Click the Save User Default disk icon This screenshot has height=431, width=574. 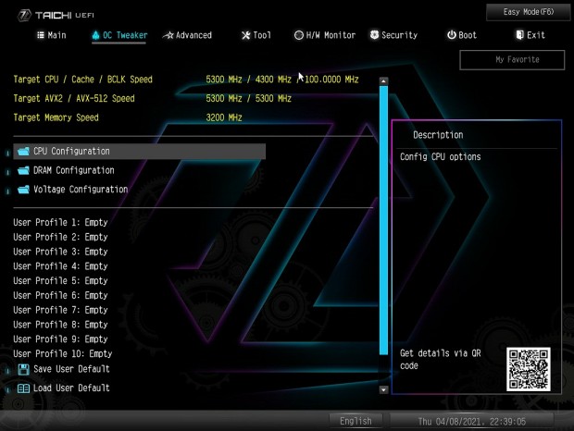(23, 369)
